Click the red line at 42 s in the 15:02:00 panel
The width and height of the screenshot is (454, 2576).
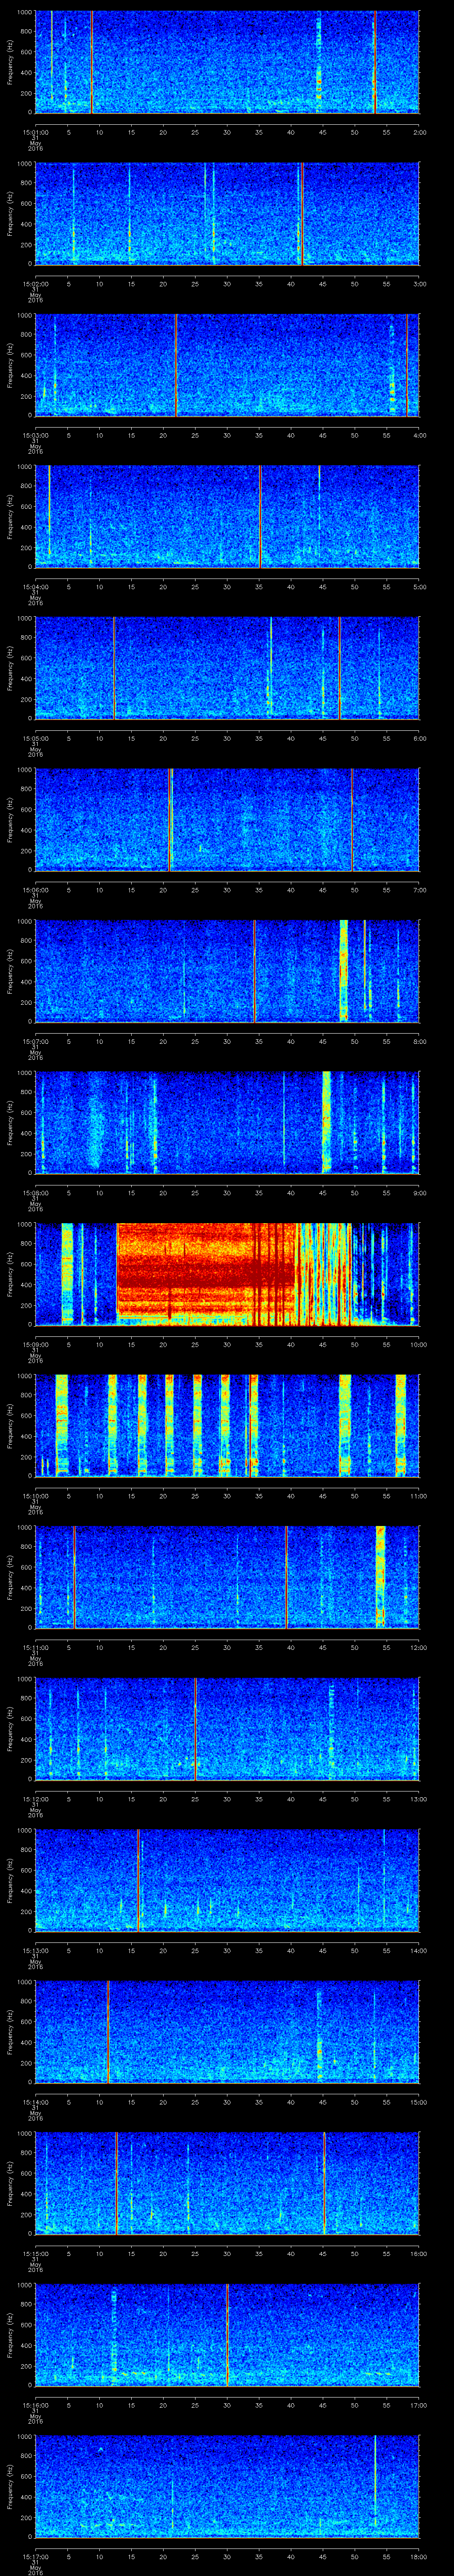(301, 213)
